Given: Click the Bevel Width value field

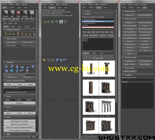Looking at the screenshot, I should click(12, 100).
